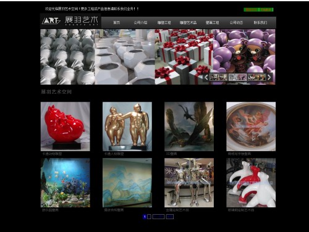This screenshot has height=232, width=309.
Task: Click the right green link at top right
Action: point(266,10)
